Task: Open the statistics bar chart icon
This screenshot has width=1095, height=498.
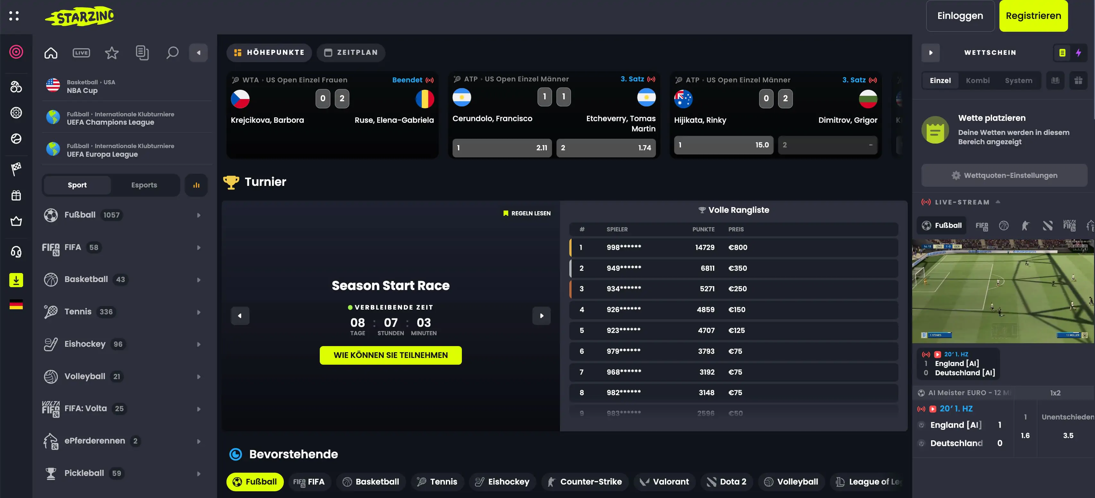Action: [196, 185]
